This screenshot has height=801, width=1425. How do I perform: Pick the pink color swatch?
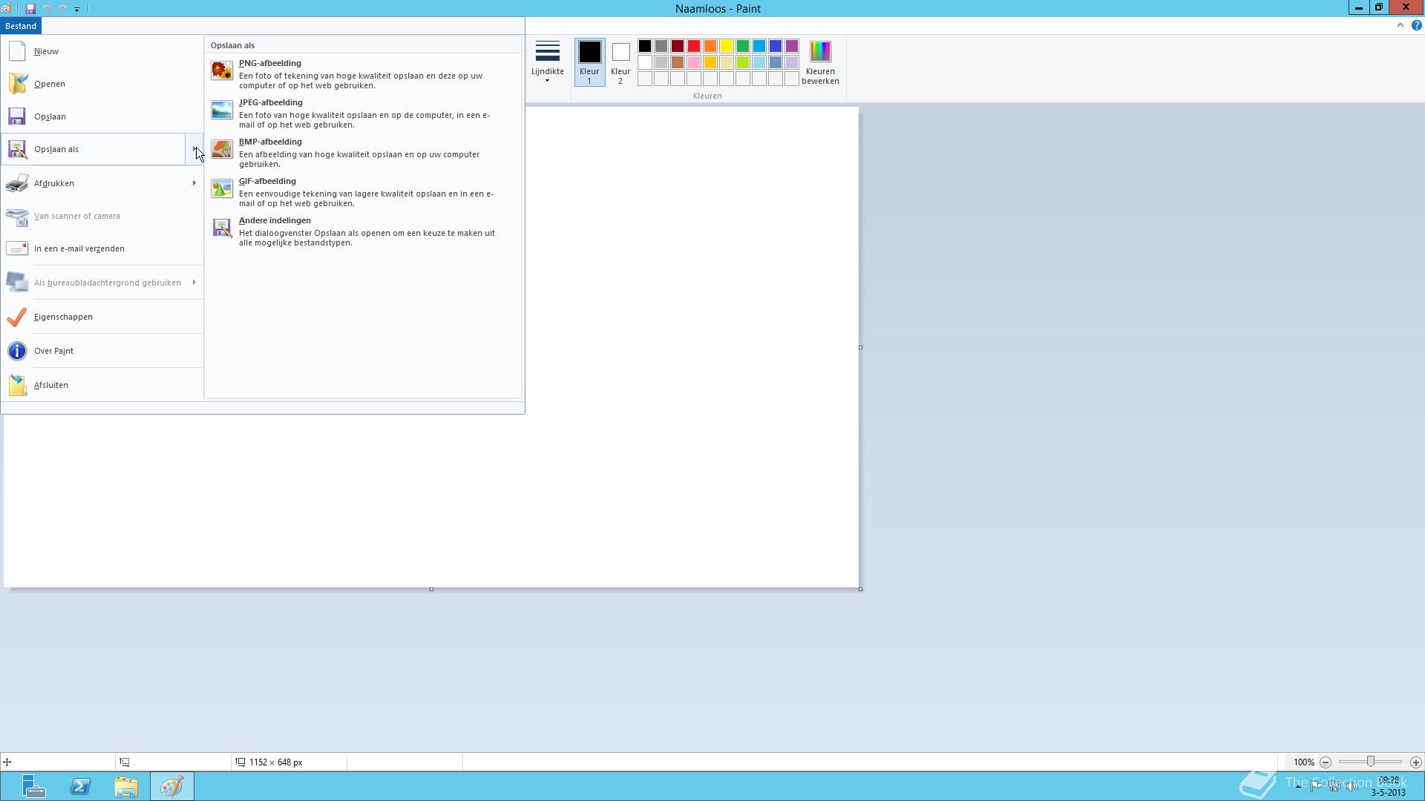694,62
